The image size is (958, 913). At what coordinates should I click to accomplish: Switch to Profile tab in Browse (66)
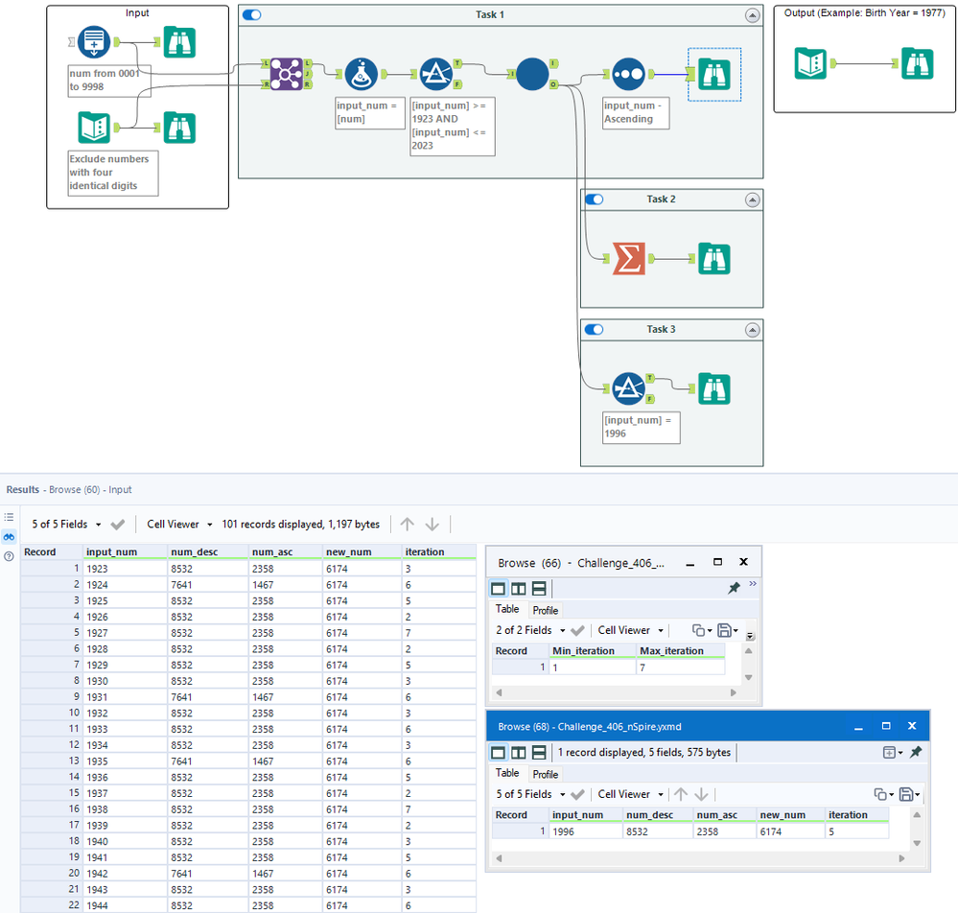click(x=545, y=610)
